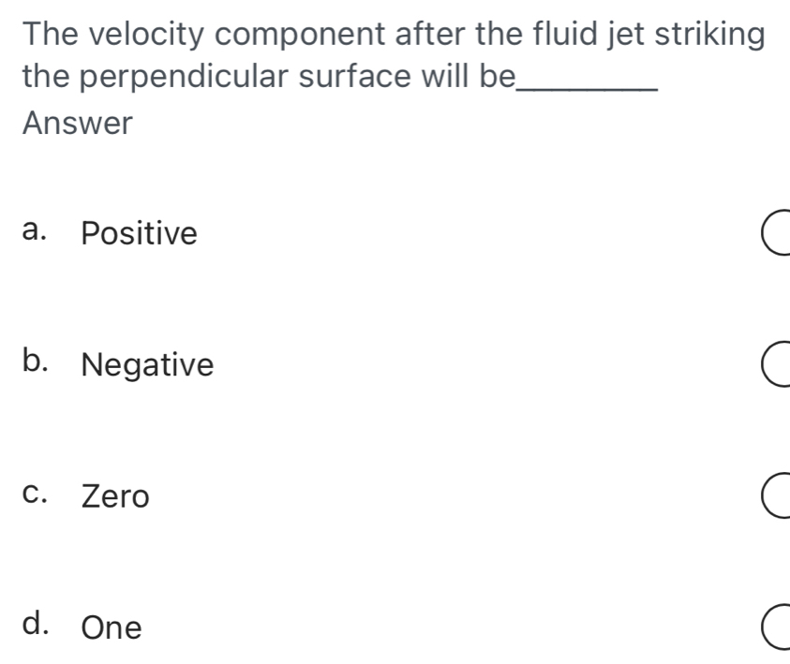Choose the Negative option radio button
Viewport: 790px width, 664px height.
pos(774,364)
